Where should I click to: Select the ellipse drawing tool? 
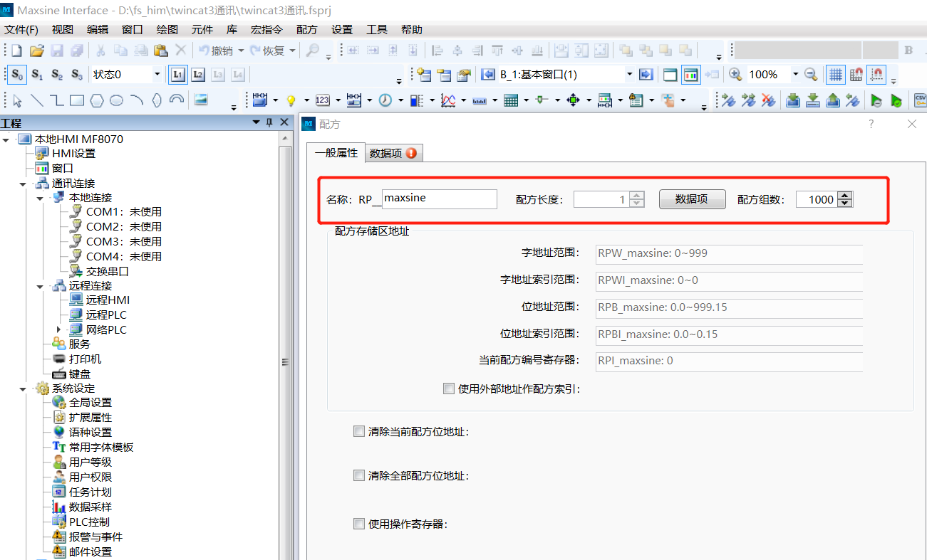tap(117, 100)
